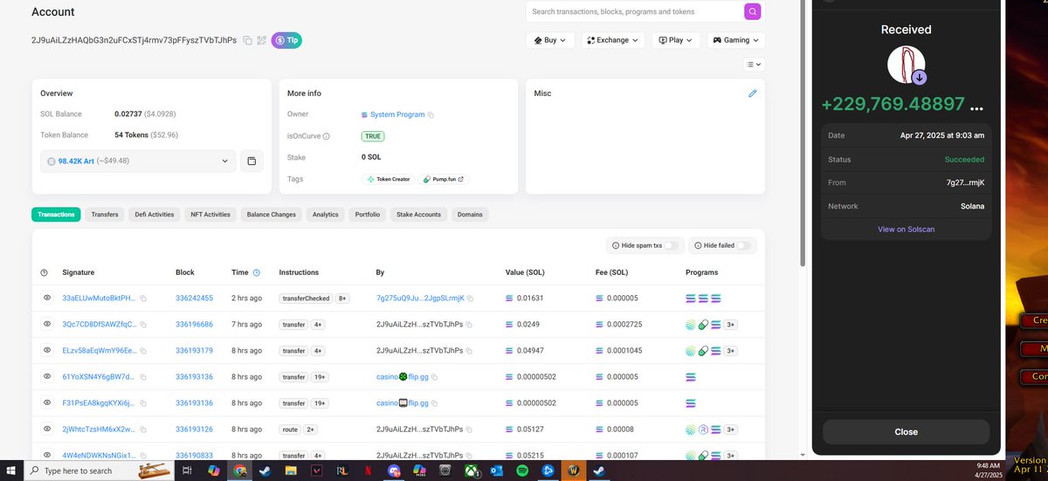Expand the Exchange dropdown

tap(614, 40)
